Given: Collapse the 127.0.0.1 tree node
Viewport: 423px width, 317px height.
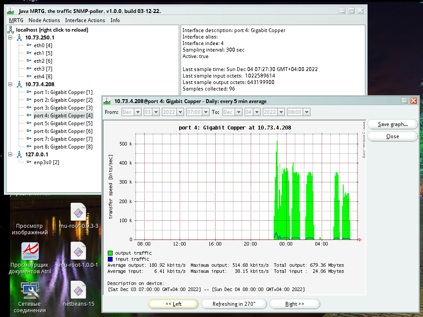Looking at the screenshot, I should [10, 155].
